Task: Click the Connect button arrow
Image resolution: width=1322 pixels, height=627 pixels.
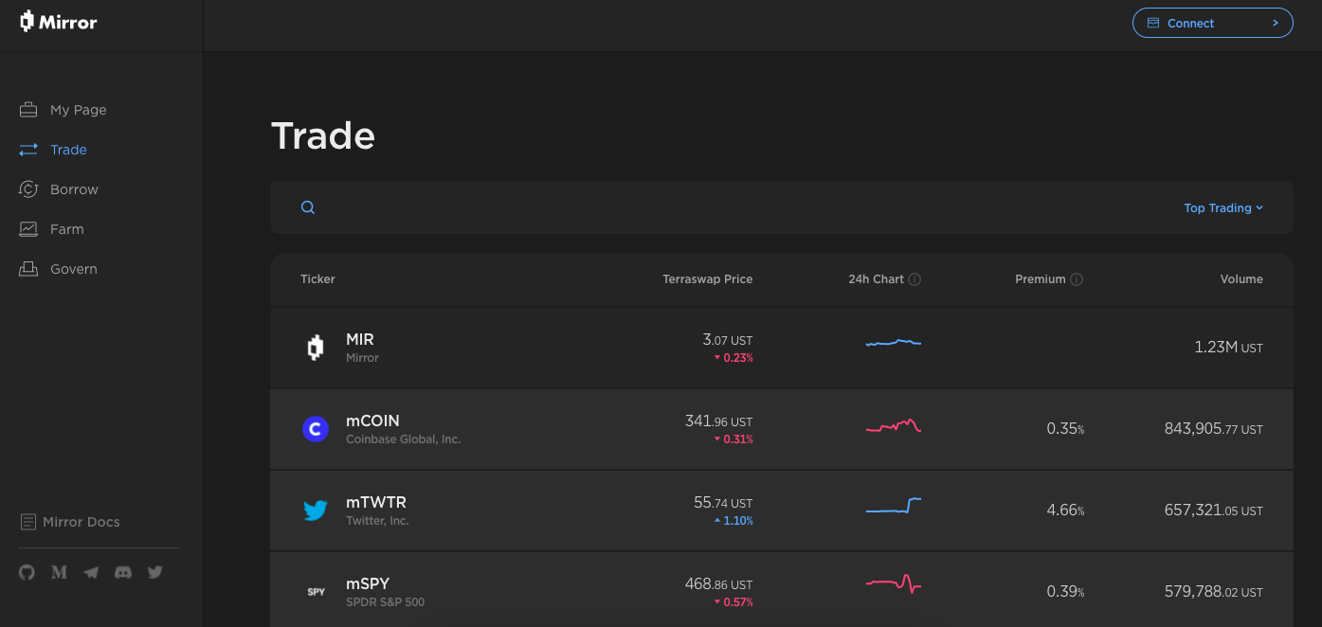Action: click(x=1276, y=23)
